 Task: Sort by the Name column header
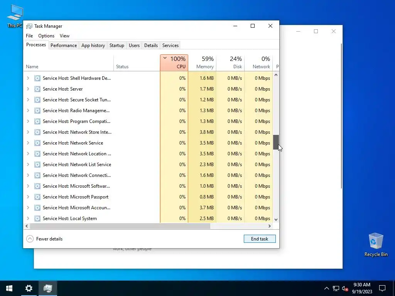click(69, 63)
